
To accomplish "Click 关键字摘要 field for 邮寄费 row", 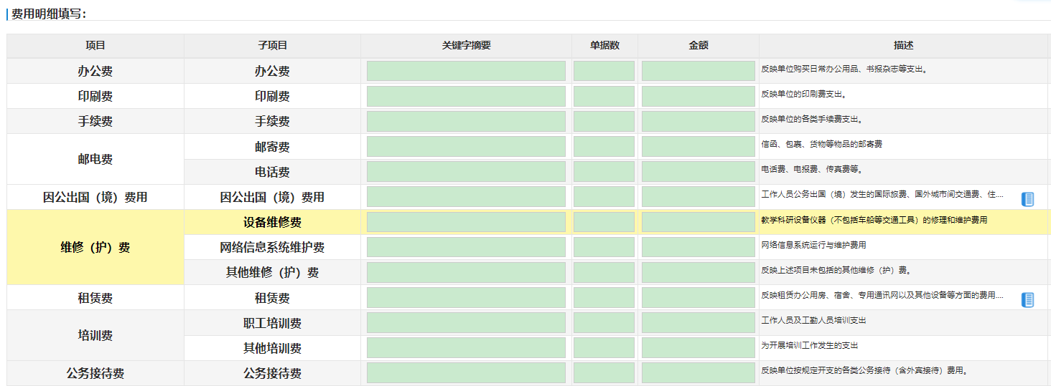I will (x=466, y=147).
